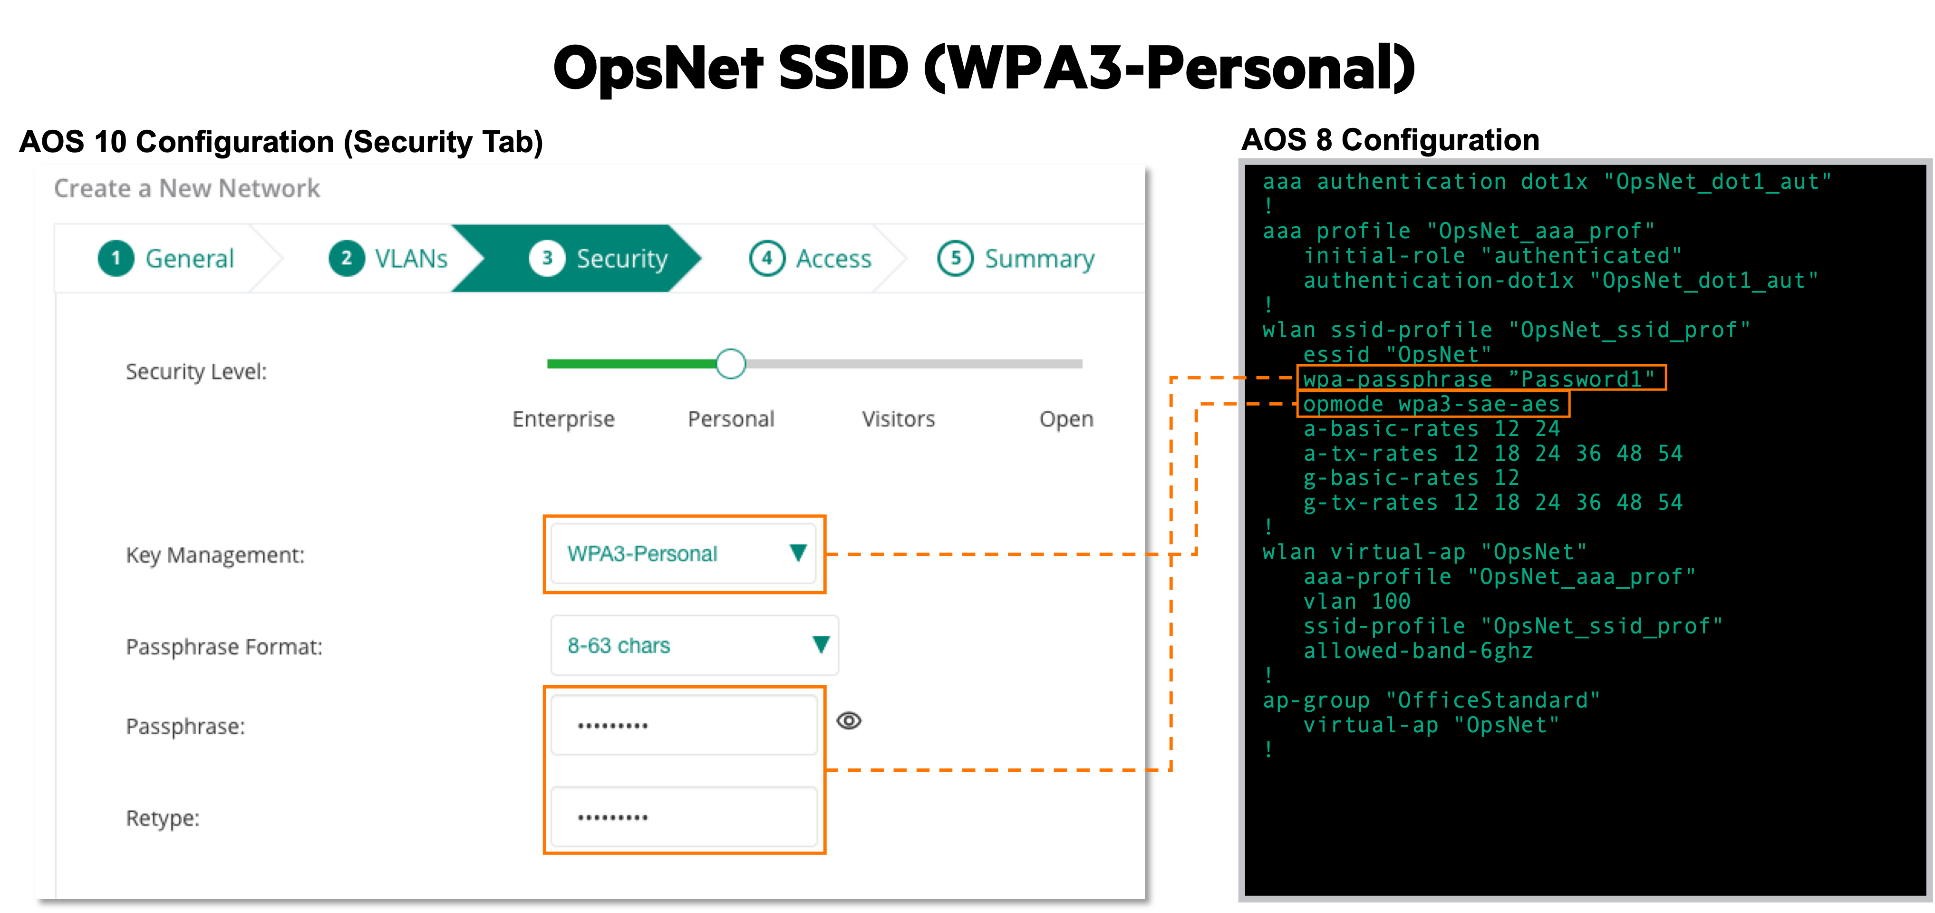Open the Passphrase Format 8-63 chars dropdown
The image size is (1935, 913).
point(694,645)
